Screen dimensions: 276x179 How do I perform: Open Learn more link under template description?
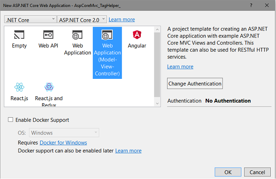pyautogui.click(x=180, y=67)
